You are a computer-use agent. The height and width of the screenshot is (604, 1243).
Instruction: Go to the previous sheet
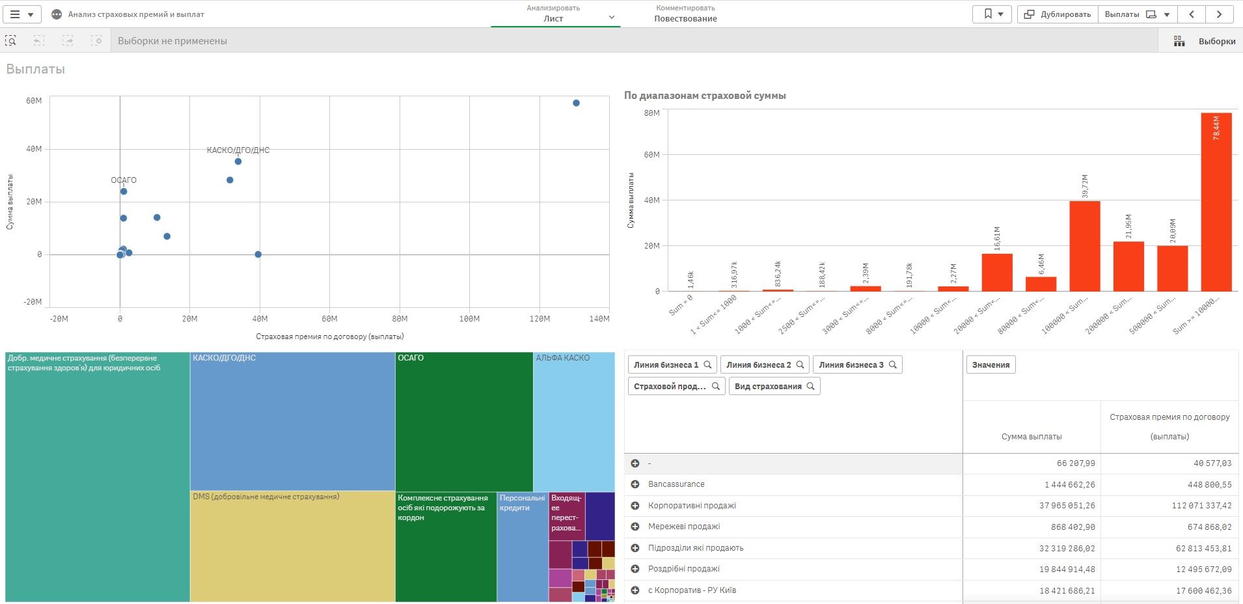pos(1192,14)
